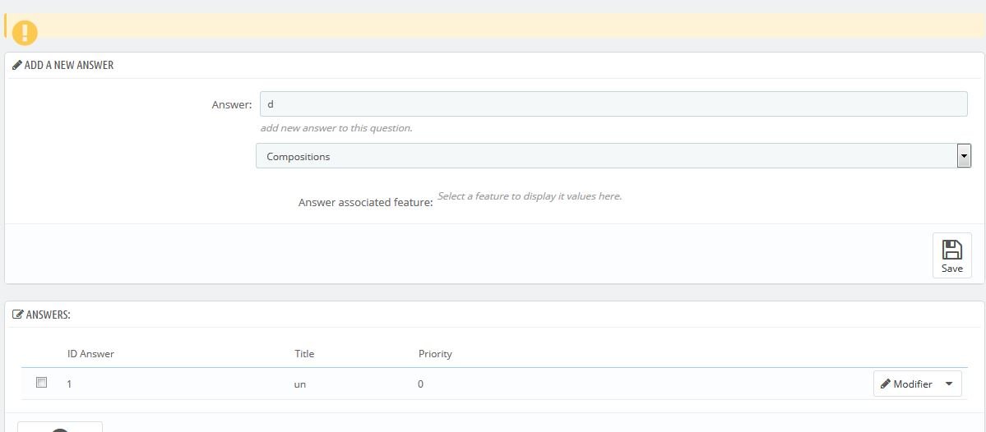
Task: Click the Priority column header
Action: coord(435,354)
